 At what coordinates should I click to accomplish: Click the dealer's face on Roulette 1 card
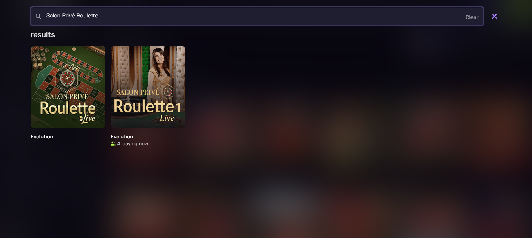pyautogui.click(x=159, y=57)
